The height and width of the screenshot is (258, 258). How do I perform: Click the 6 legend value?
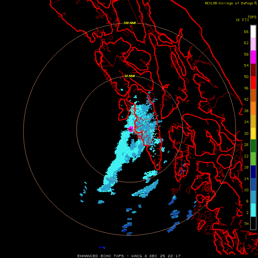coord(247,201)
